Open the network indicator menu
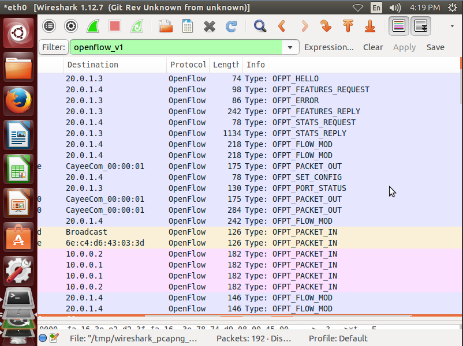The height and width of the screenshot is (346, 463). pyautogui.click(x=357, y=7)
